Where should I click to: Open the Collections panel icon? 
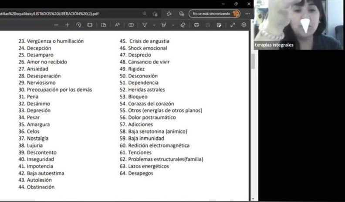coord(181,13)
